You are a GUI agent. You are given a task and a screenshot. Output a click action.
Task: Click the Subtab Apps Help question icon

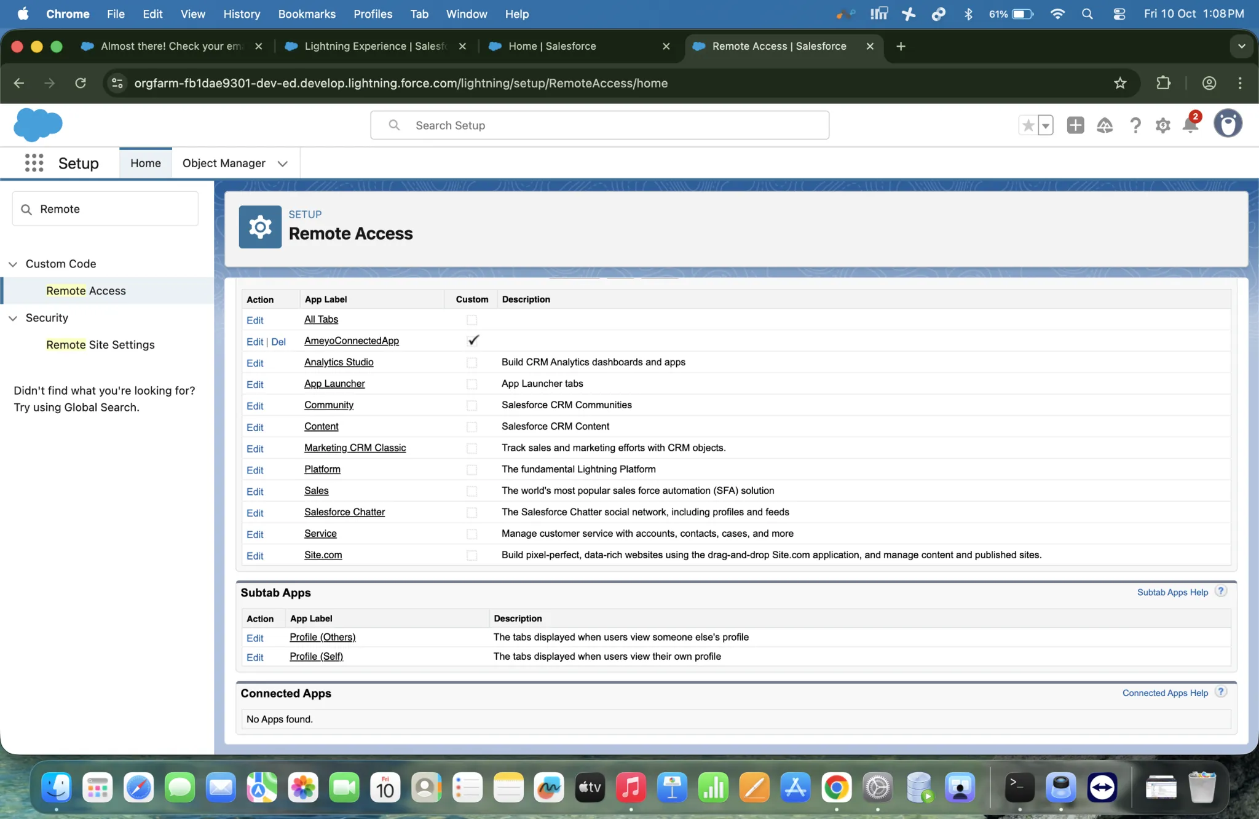click(x=1222, y=591)
